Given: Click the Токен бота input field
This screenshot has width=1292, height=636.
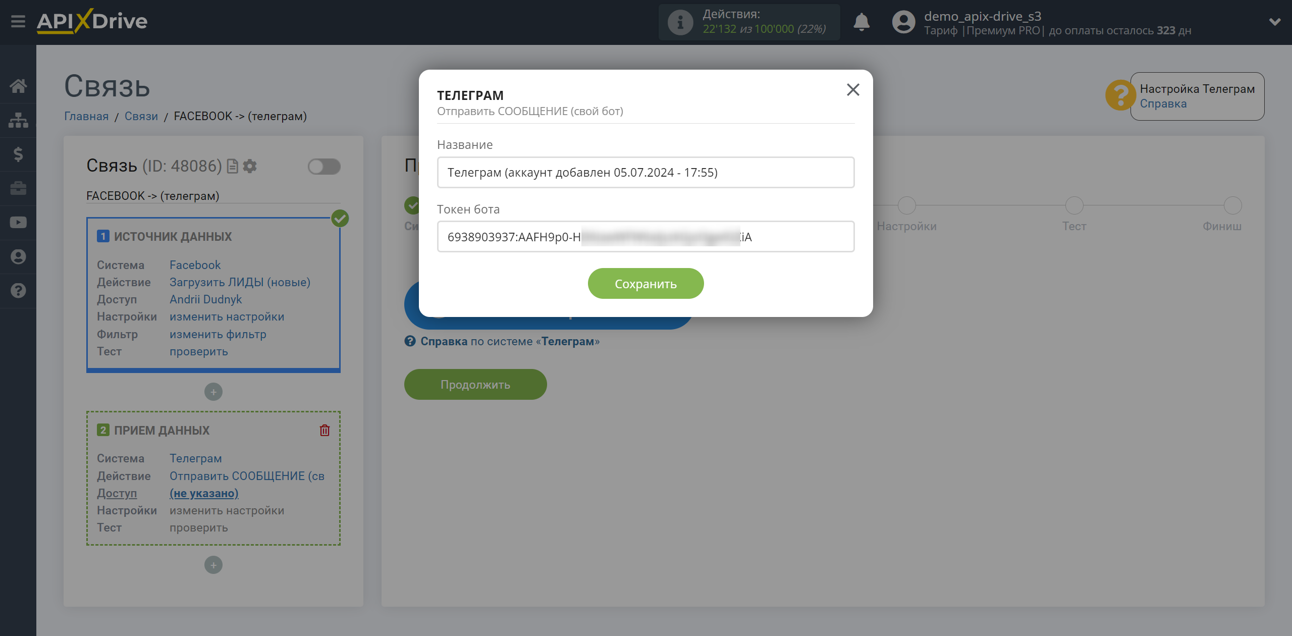Looking at the screenshot, I should [x=645, y=237].
